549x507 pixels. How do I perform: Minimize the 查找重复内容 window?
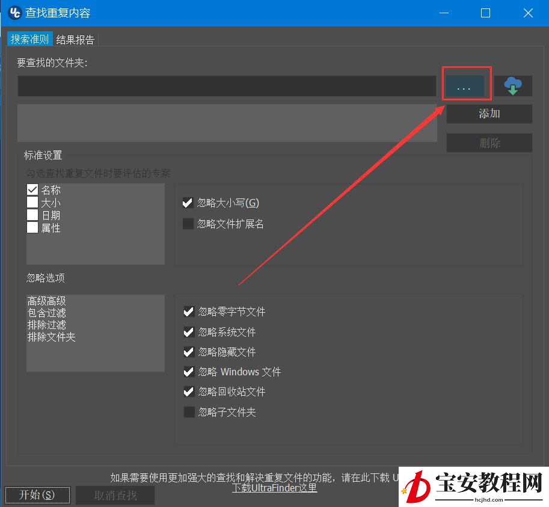444,13
